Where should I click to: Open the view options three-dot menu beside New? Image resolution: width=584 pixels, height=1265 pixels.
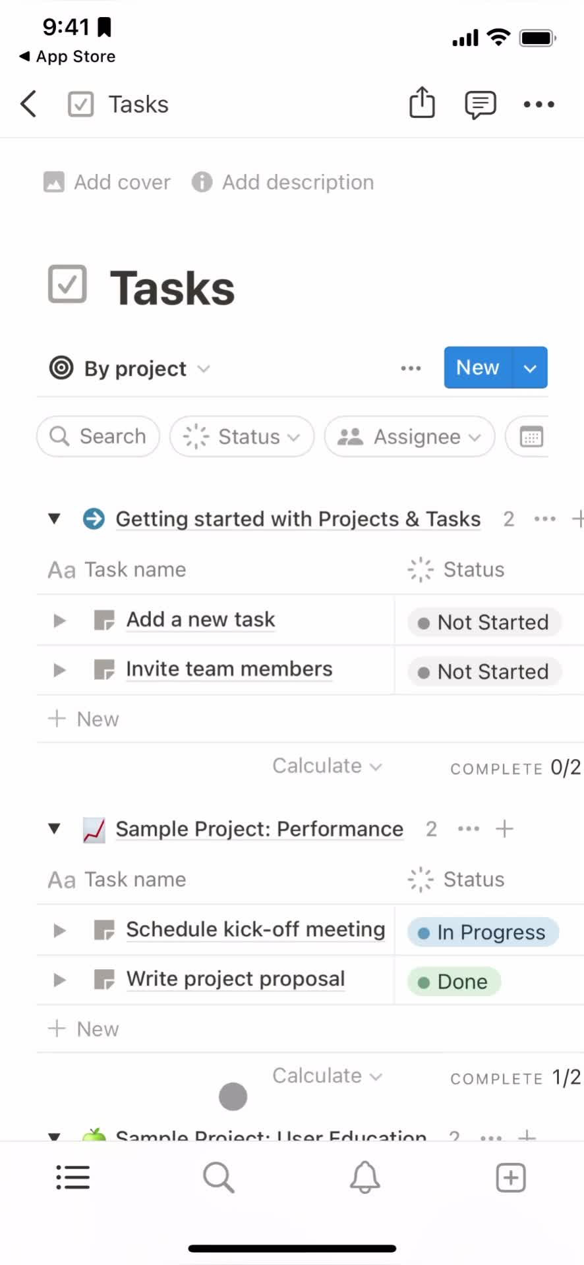click(x=411, y=368)
